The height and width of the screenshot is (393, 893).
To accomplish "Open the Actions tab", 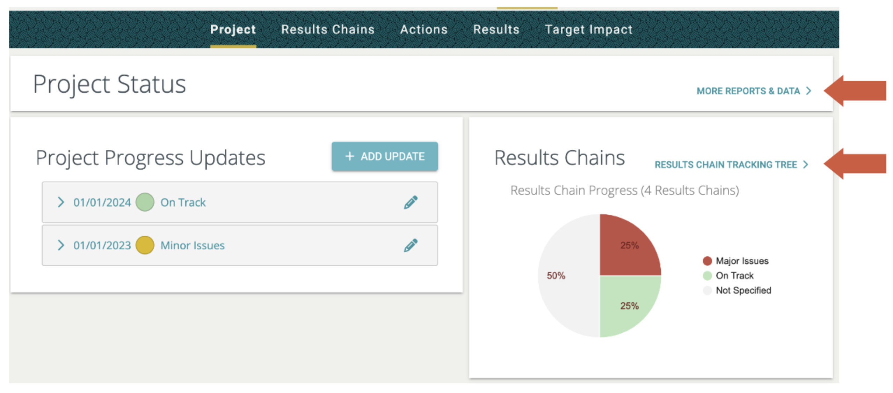I will [423, 30].
